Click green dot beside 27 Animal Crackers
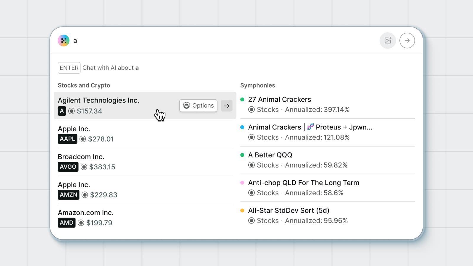Screen dimensions: 473x266 242,100
